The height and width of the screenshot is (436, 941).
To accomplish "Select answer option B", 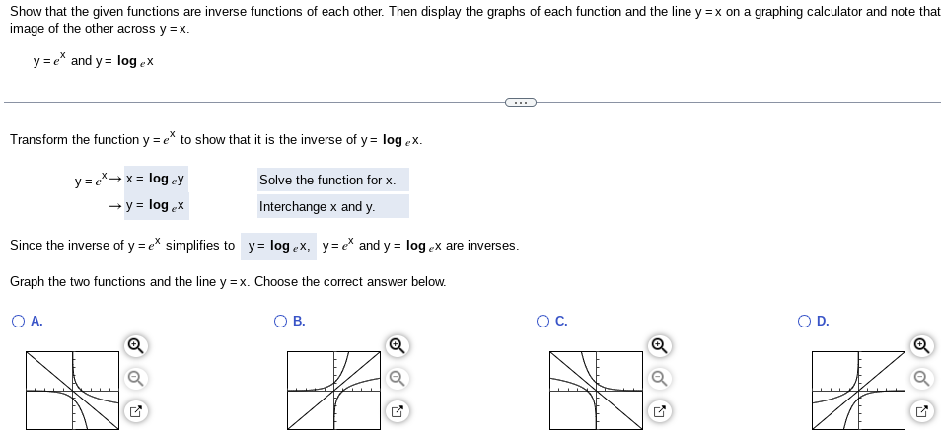I will (x=280, y=322).
